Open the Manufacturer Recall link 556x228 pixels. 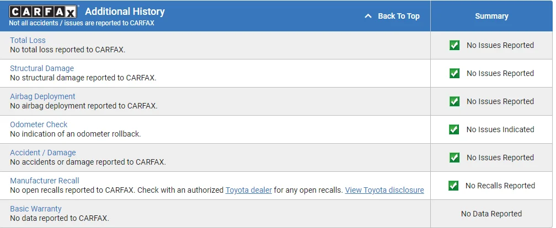click(45, 181)
